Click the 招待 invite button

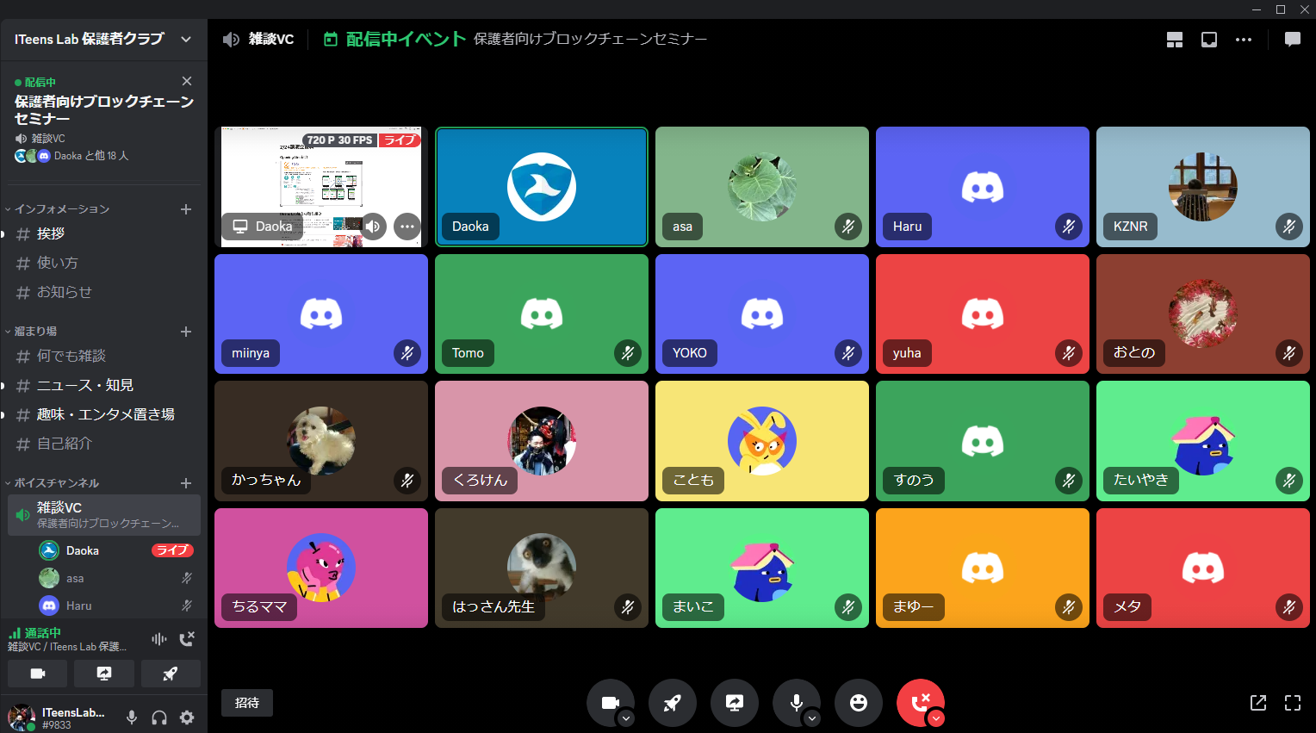pyautogui.click(x=247, y=703)
